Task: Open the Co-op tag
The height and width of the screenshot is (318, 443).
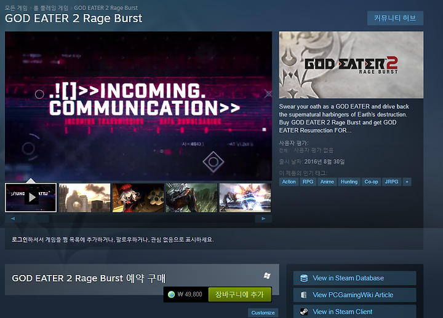Action: click(x=371, y=182)
